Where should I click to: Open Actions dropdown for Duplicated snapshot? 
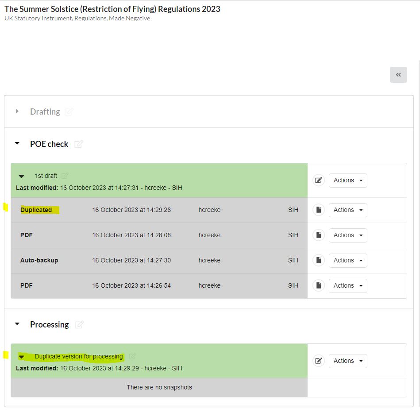tap(348, 210)
